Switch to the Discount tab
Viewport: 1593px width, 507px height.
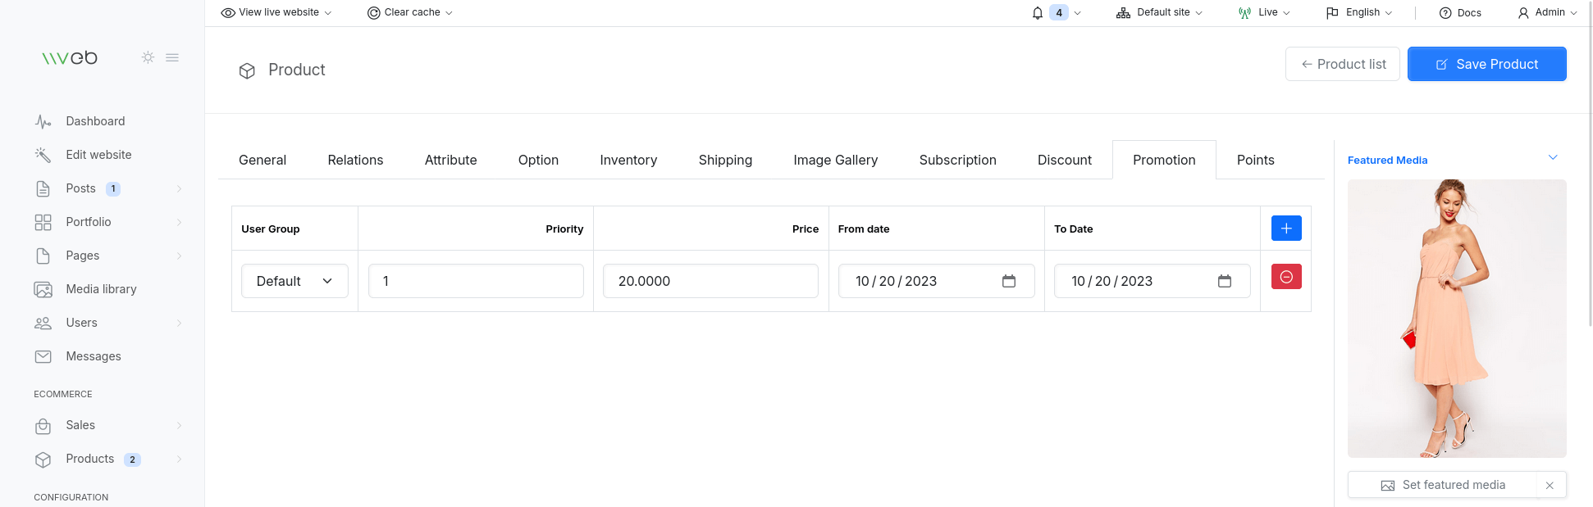[x=1064, y=160]
